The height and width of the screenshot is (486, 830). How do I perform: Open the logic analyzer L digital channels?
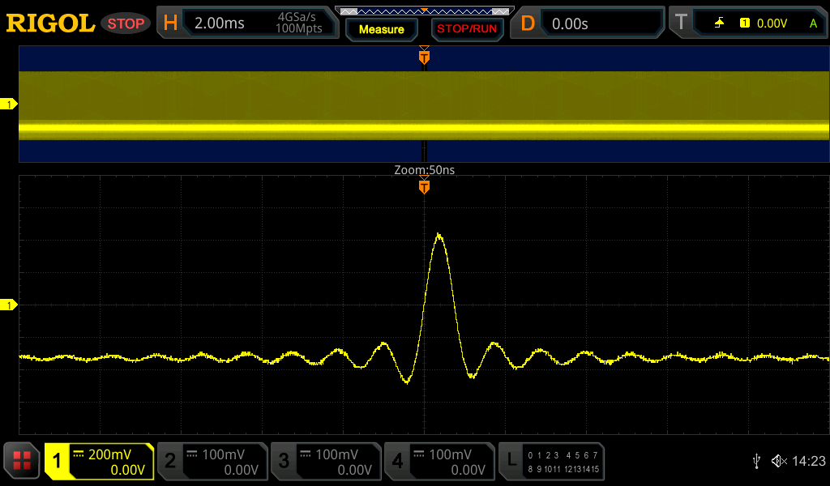(x=551, y=462)
